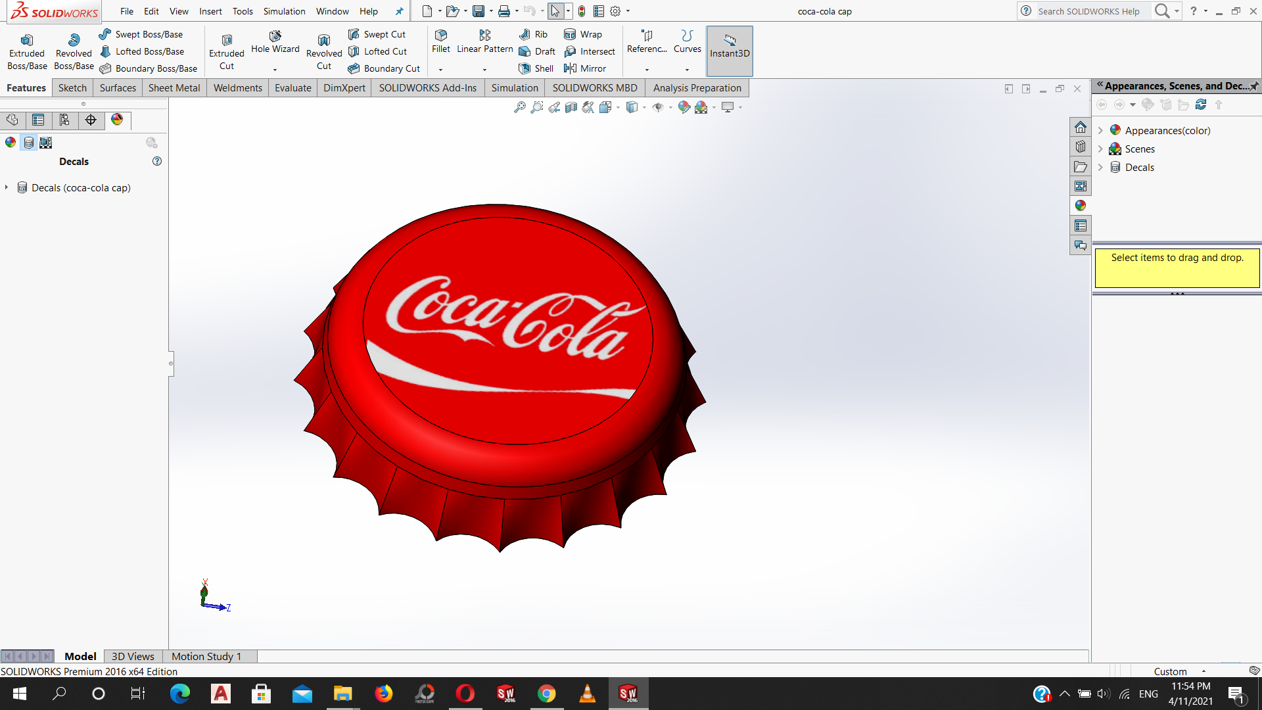Select the Mirror tool
The image size is (1262, 710).
point(585,68)
